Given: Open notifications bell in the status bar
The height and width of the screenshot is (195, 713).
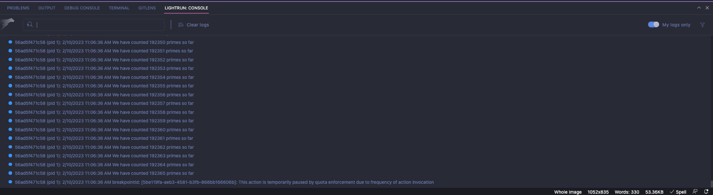Looking at the screenshot, I should tap(706, 192).
